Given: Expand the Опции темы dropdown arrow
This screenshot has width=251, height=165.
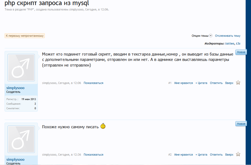Looking at the screenshot, I should pyautogui.click(x=211, y=36).
